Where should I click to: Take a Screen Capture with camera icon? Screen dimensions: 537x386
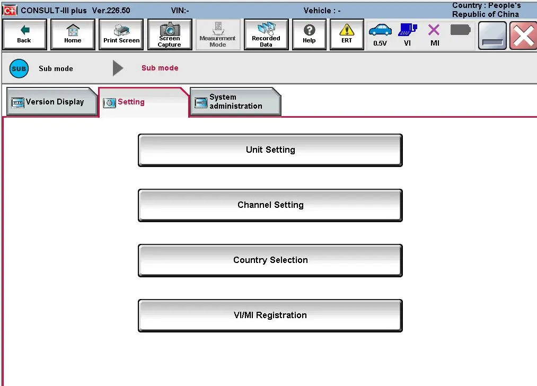click(170, 34)
